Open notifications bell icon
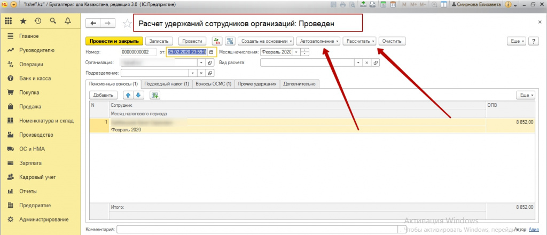The image size is (547, 235). (x=68, y=21)
